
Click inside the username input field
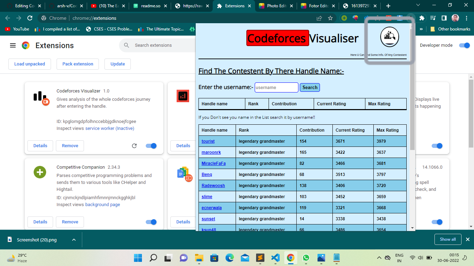(276, 87)
